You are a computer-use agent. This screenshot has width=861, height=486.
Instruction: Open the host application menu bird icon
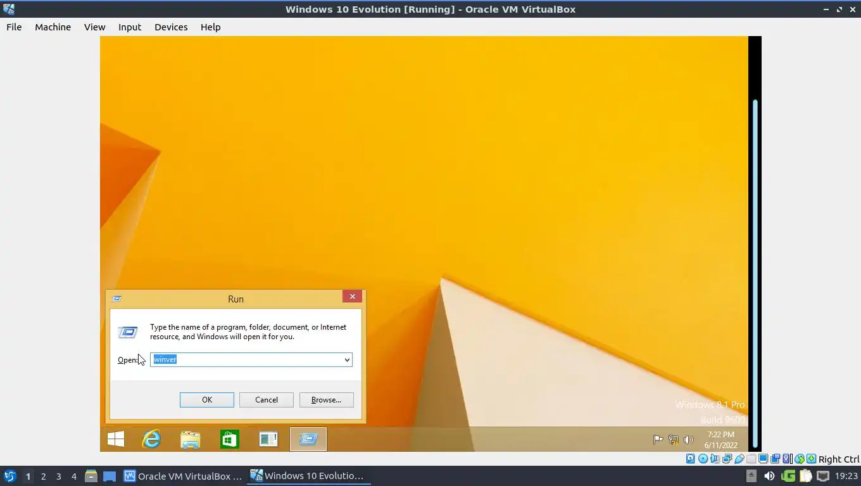(x=9, y=476)
